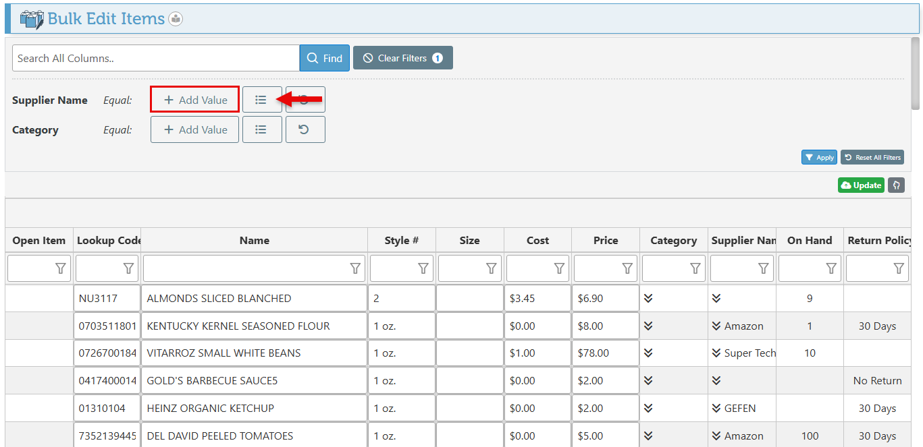Click the gray icon button beside Update
Viewport: 923px width, 447px height.
coord(896,185)
